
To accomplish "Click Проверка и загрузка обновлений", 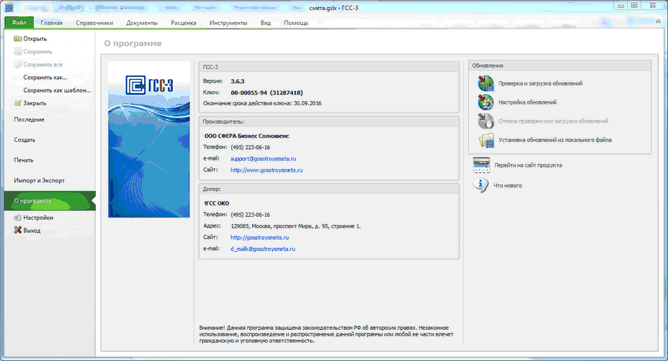I will pyautogui.click(x=540, y=83).
